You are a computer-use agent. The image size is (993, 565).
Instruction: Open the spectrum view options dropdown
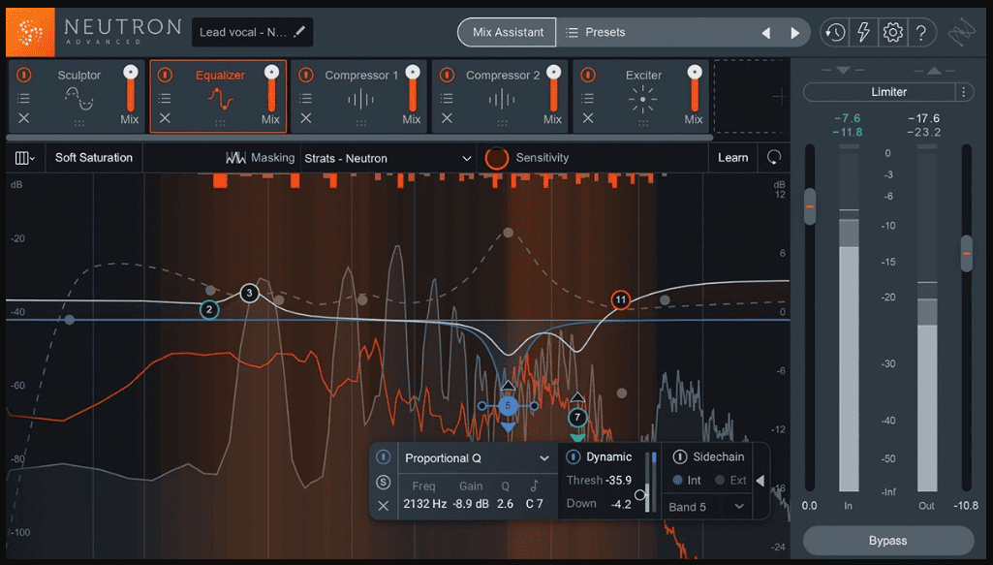24,158
